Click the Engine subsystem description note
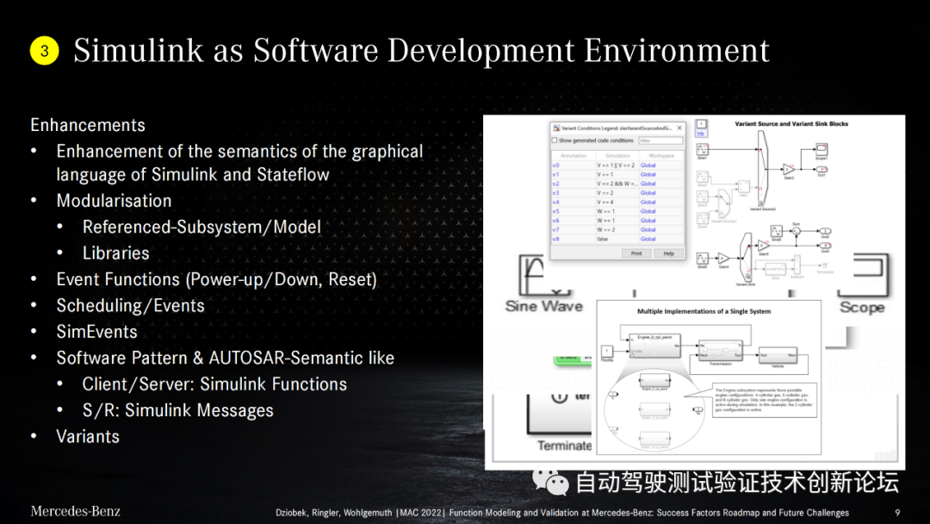 tap(765, 400)
